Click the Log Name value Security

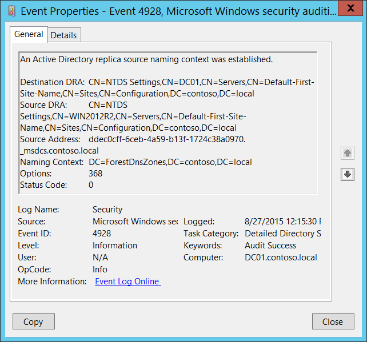click(x=107, y=210)
